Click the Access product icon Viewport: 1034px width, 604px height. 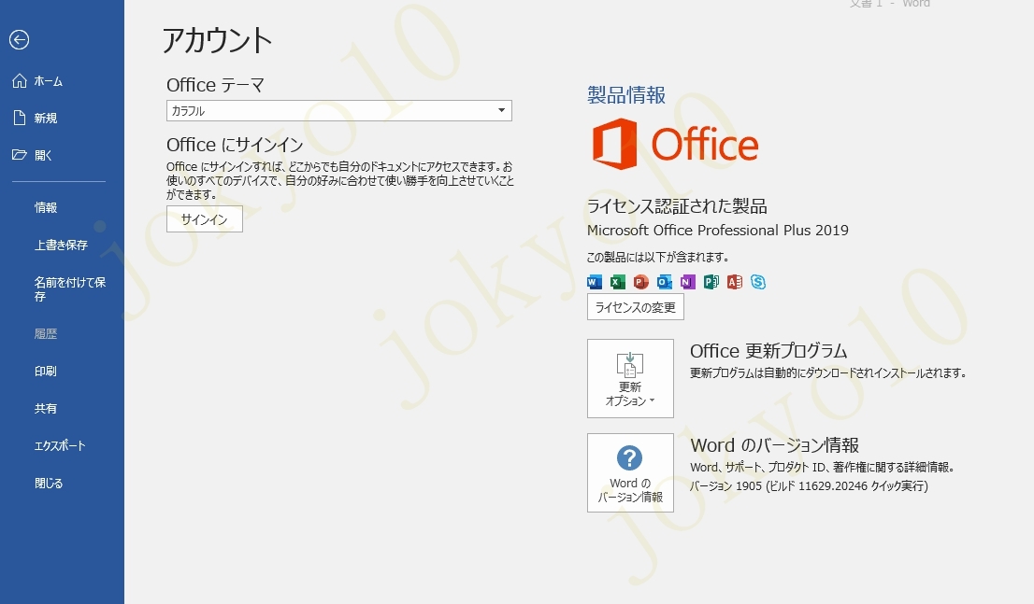click(735, 282)
